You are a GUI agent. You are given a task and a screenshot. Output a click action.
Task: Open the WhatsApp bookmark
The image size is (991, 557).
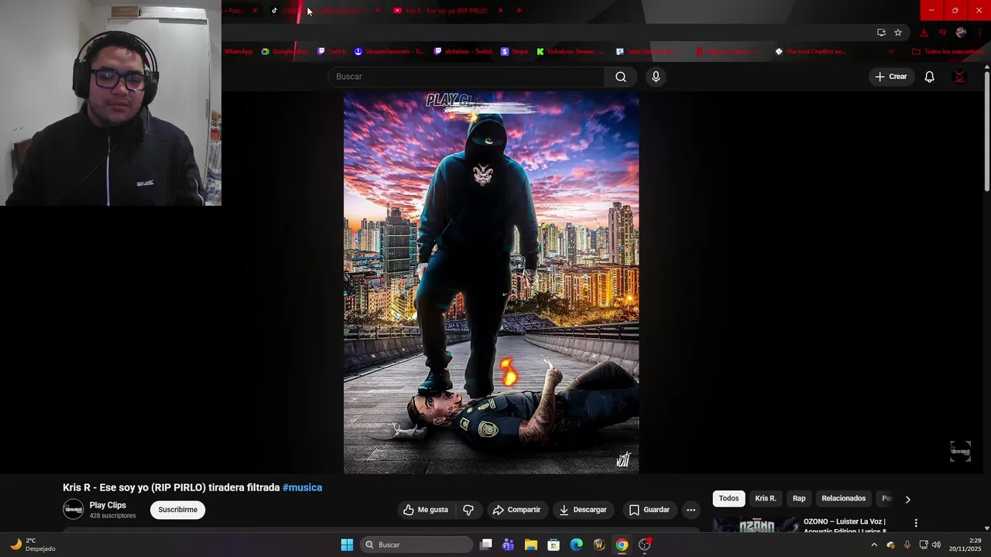pyautogui.click(x=238, y=52)
